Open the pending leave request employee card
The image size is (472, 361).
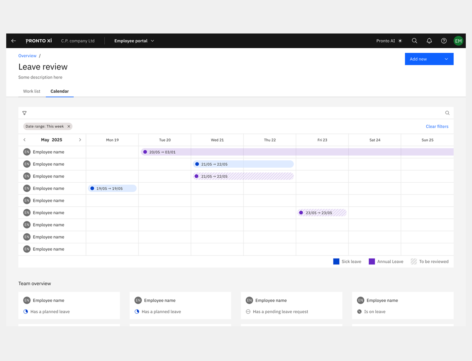tap(291, 305)
